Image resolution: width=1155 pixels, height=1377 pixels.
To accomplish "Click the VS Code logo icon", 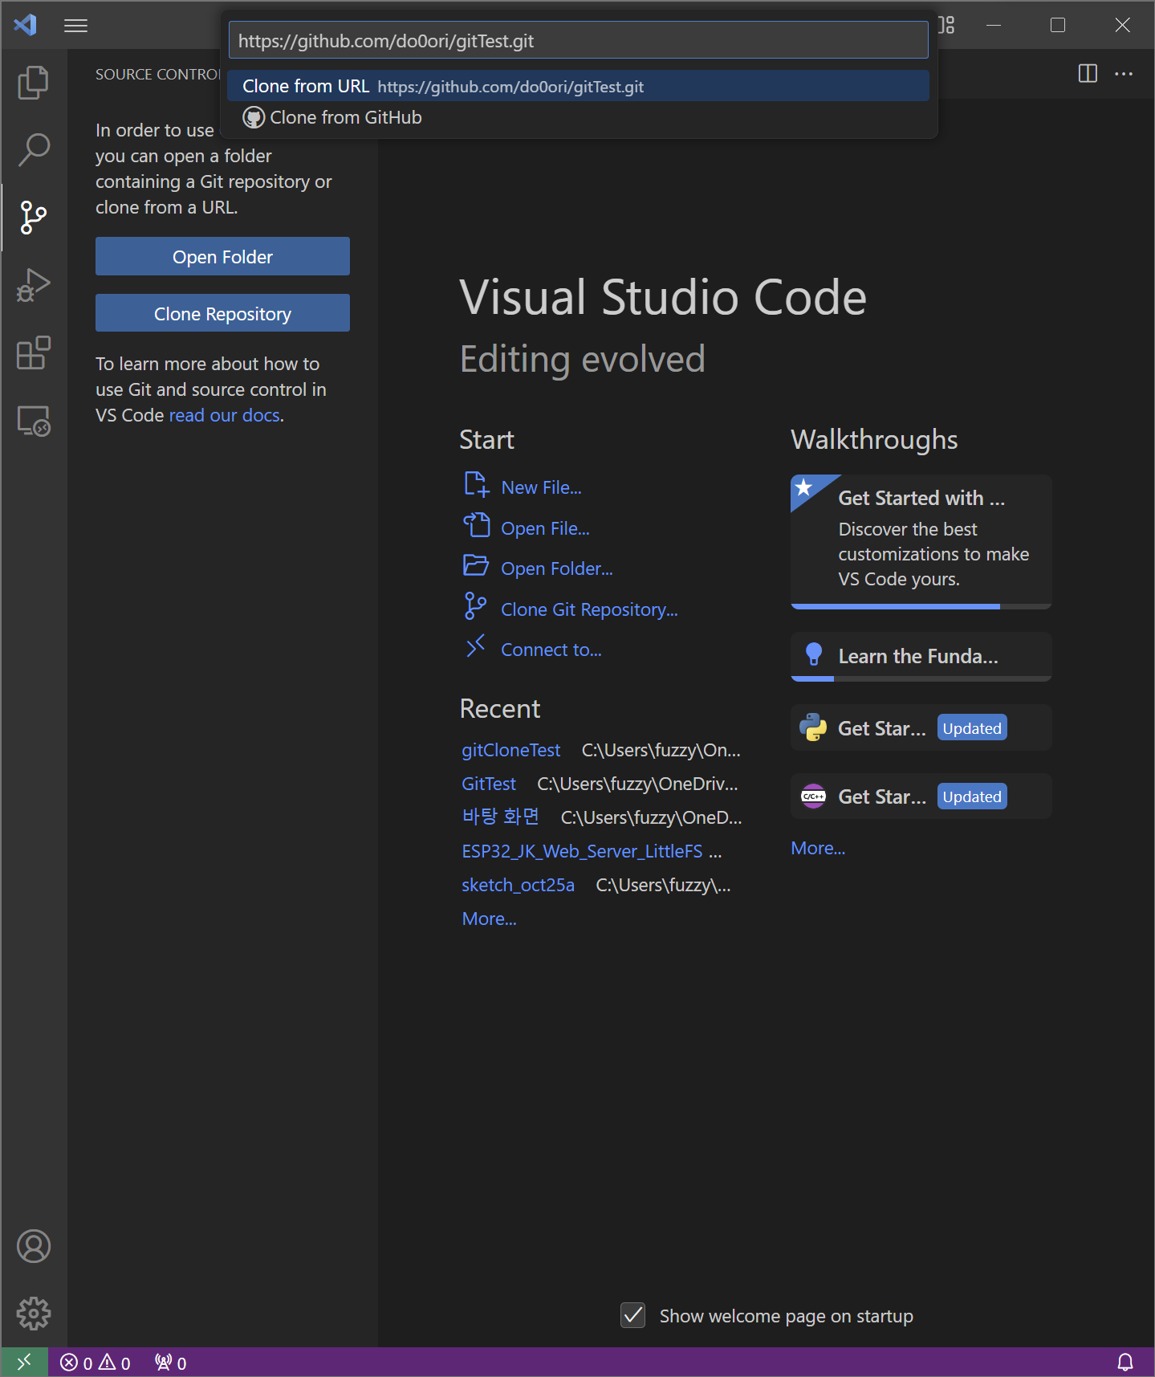I will (26, 25).
